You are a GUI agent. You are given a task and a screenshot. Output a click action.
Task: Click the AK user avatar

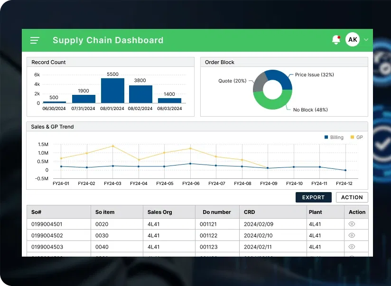click(x=353, y=40)
